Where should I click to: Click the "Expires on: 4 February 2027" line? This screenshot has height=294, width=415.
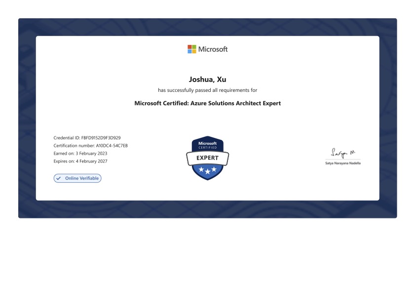(80, 161)
